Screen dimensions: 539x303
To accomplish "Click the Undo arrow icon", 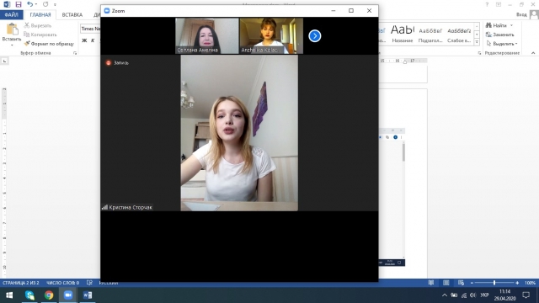I will [x=30, y=4].
